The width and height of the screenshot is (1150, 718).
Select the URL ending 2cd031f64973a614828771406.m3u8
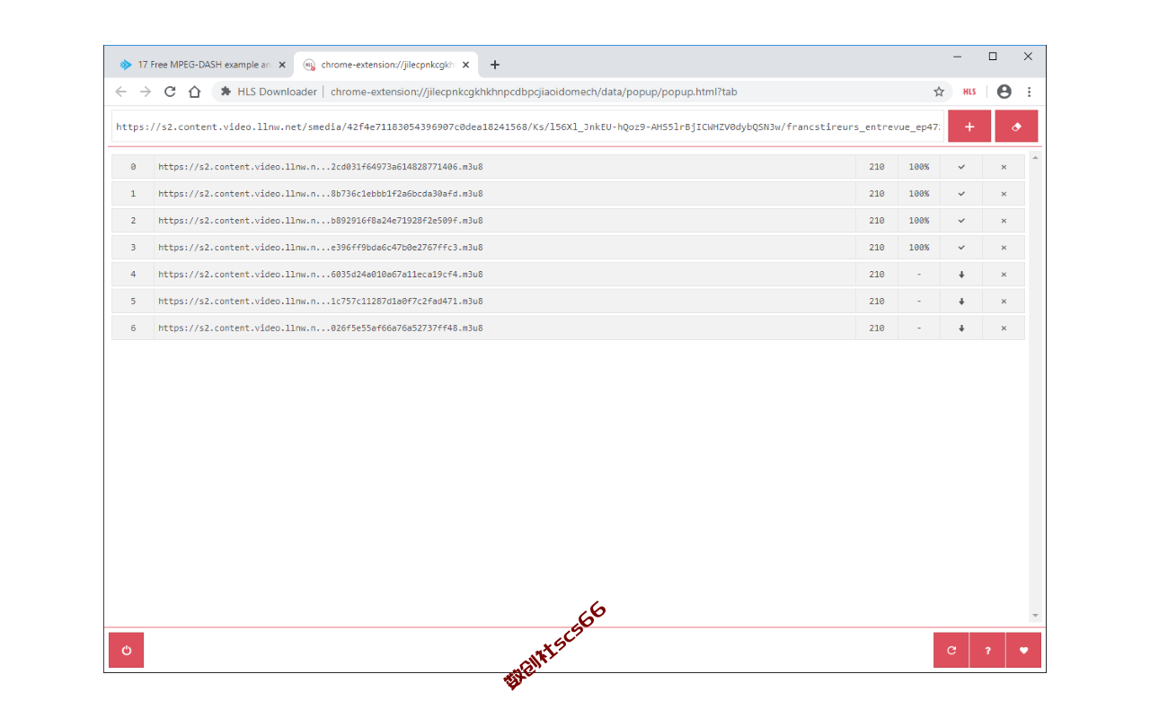[321, 167]
